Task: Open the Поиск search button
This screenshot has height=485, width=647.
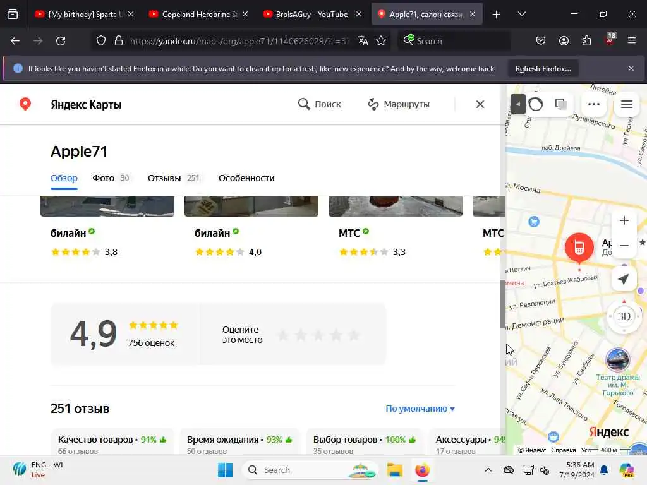Action: click(319, 104)
